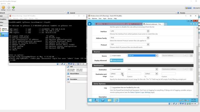Click the Windows Server VM title bar app icon
This screenshot has width=200, height=112.
[89, 16]
